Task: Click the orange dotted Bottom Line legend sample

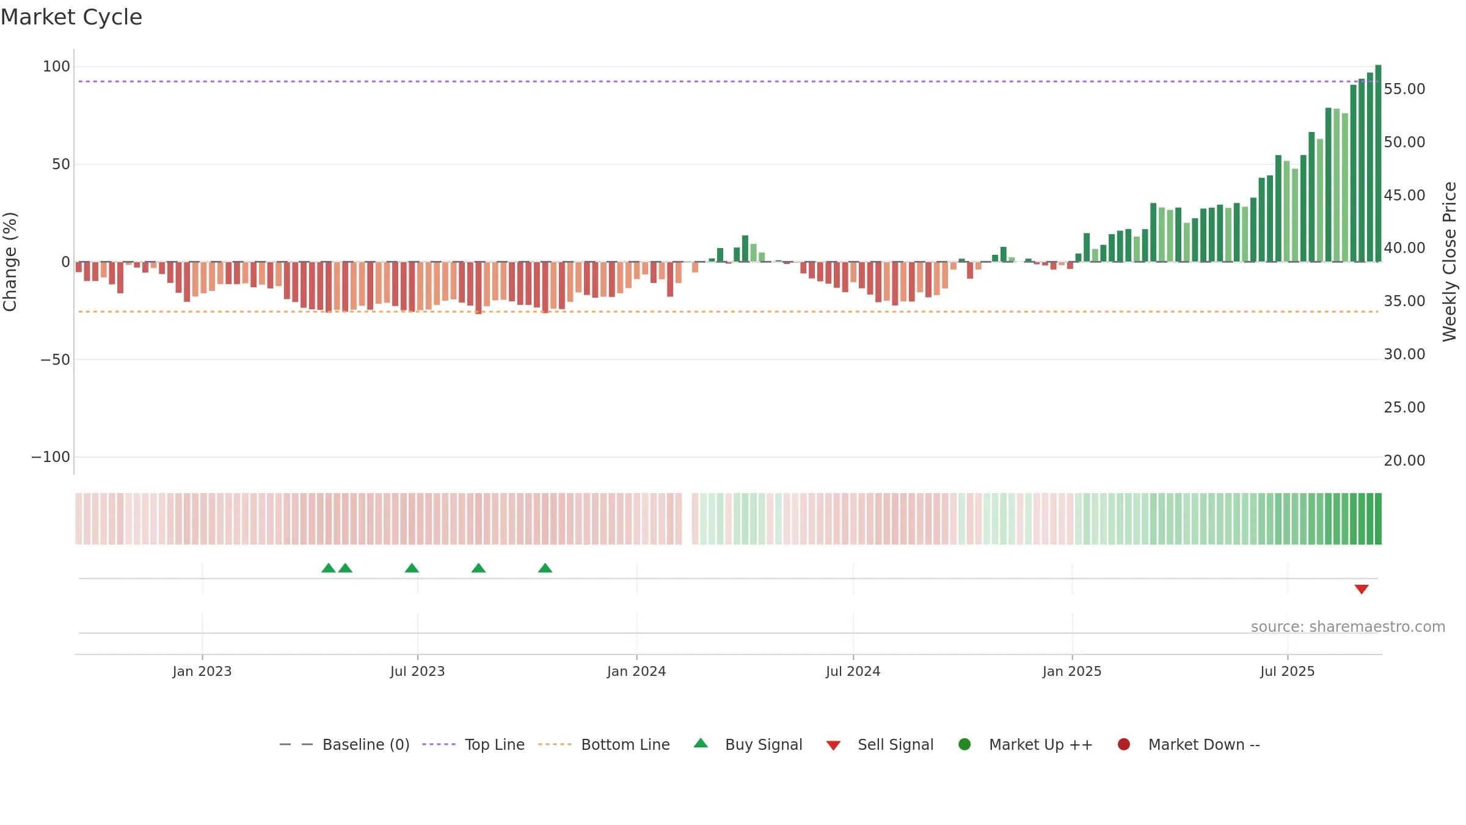Action: pyautogui.click(x=555, y=744)
